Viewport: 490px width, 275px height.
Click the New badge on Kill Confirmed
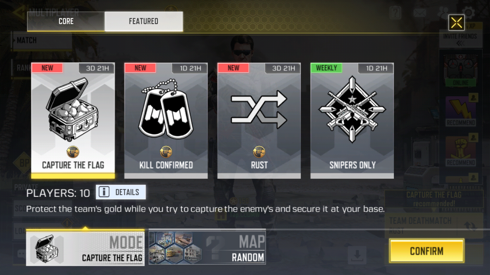[140, 68]
